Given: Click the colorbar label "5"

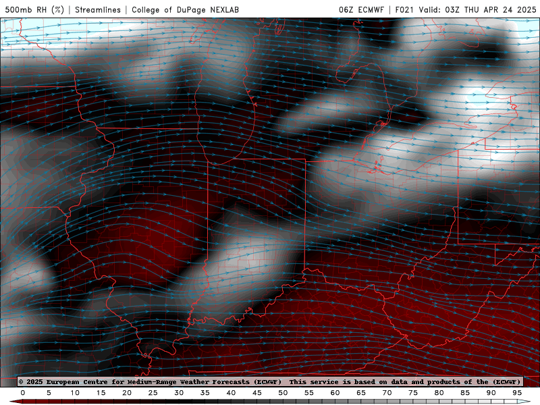Looking at the screenshot, I should coord(49,393).
